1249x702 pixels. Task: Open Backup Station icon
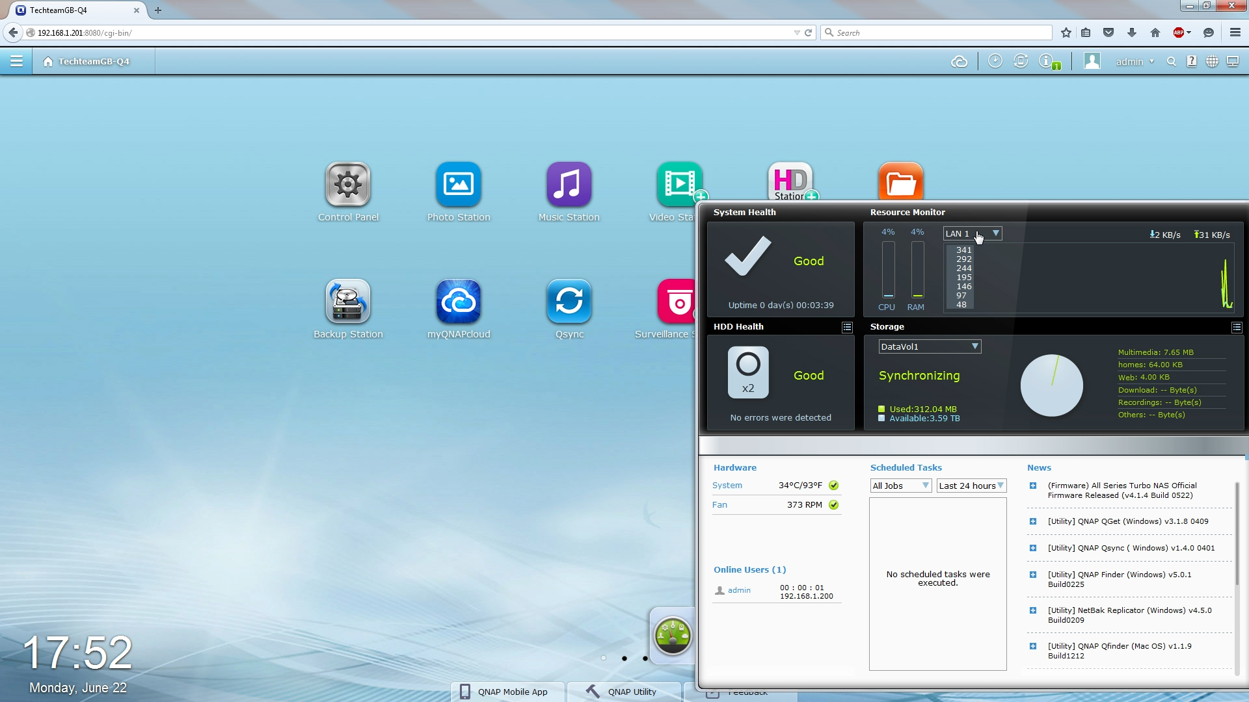click(x=348, y=302)
